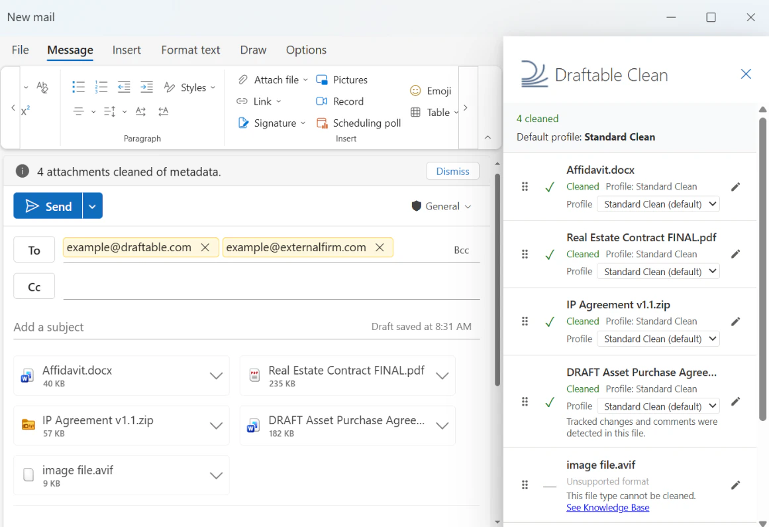This screenshot has height=527, width=769.
Task: Open the Table dropdown
Action: point(456,113)
